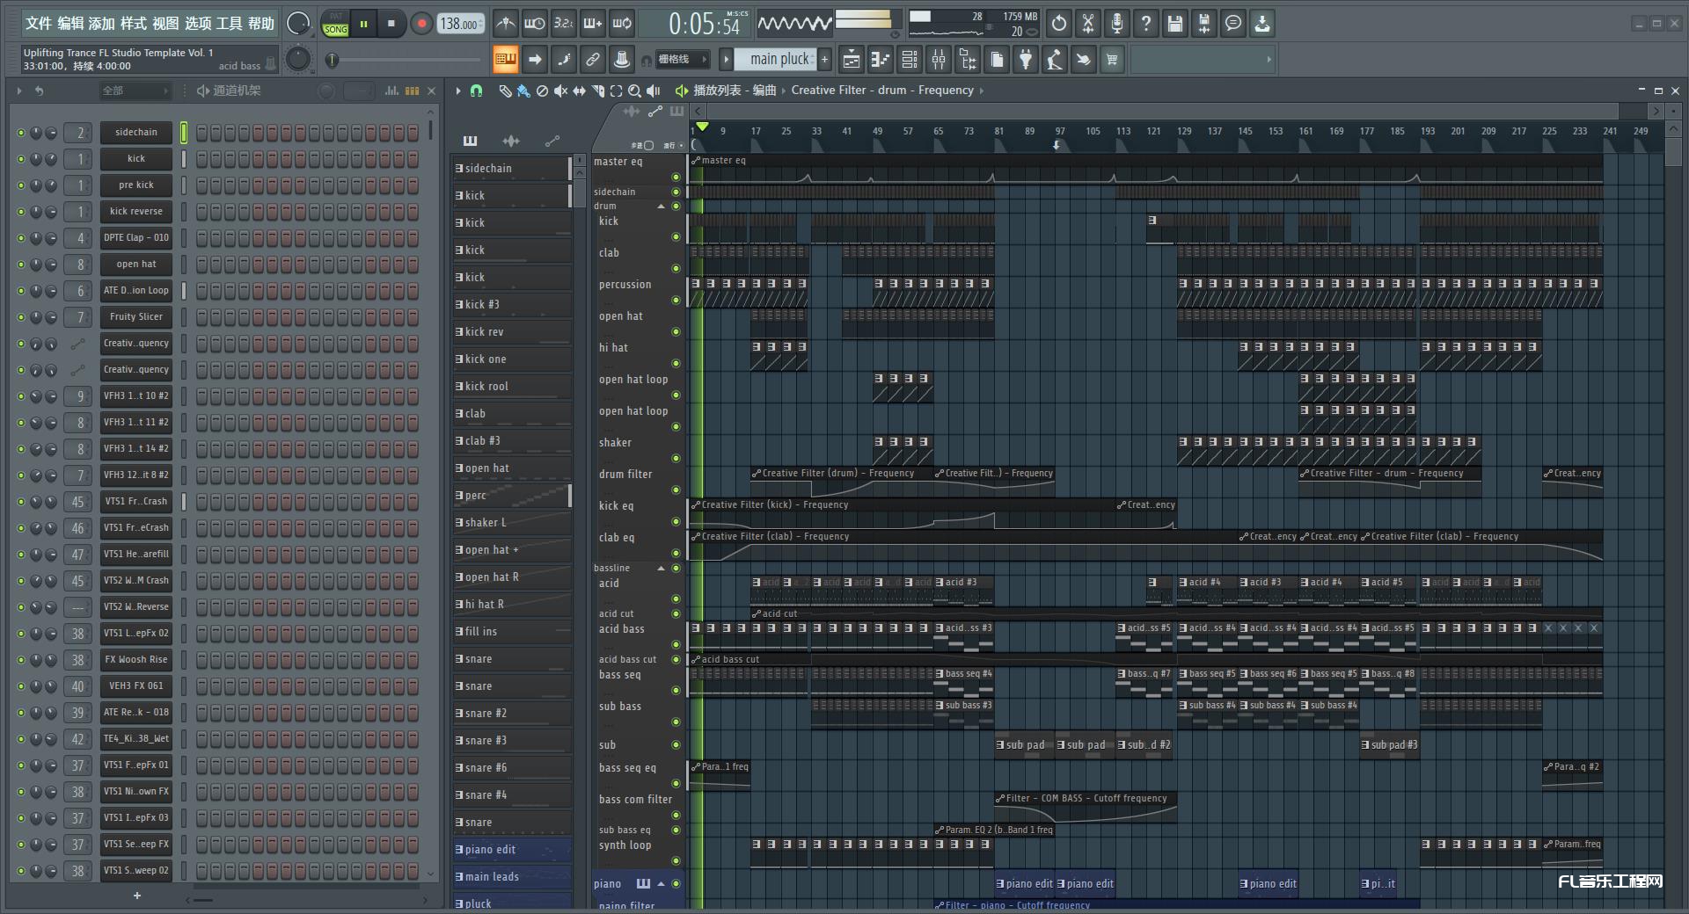Toggle the stamp multilink controller icon
Image resolution: width=1689 pixels, height=914 pixels.
point(622,60)
